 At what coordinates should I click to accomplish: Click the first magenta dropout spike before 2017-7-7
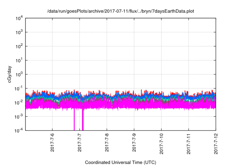pos(74,119)
